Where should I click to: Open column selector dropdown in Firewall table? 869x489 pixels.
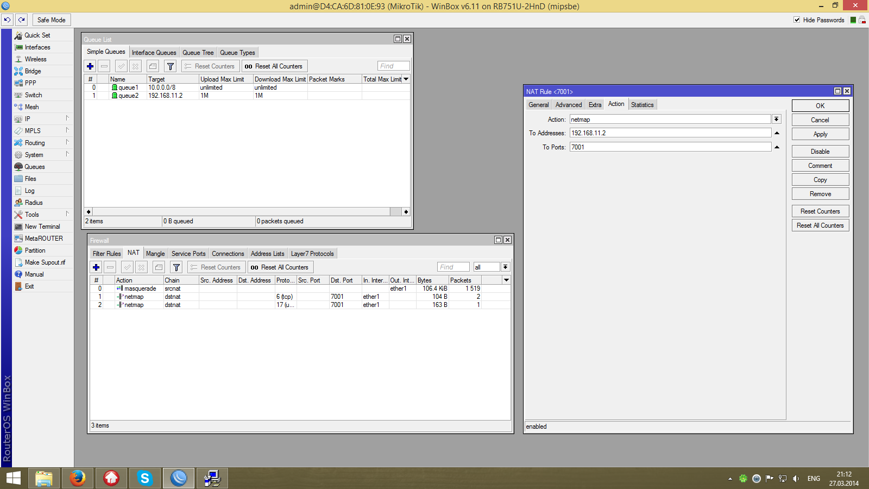click(x=506, y=280)
